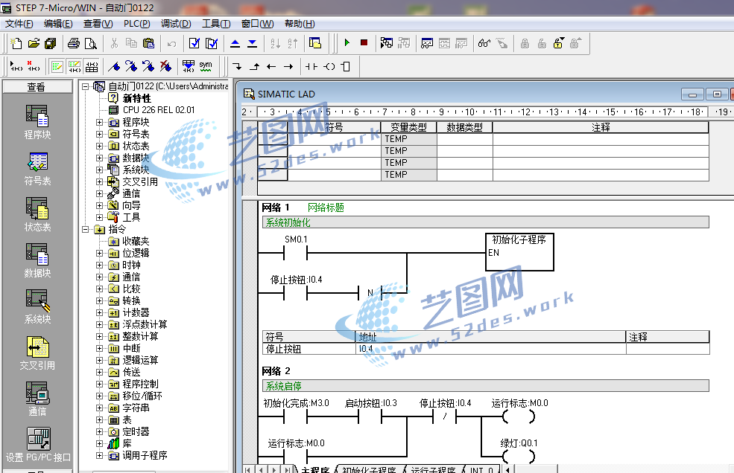Open the 文件(F) menu
734x473 pixels.
point(19,23)
